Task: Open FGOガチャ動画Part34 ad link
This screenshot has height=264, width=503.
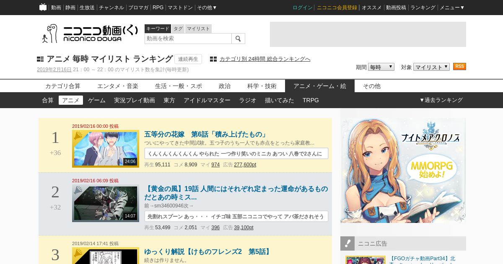Action: 422,259
